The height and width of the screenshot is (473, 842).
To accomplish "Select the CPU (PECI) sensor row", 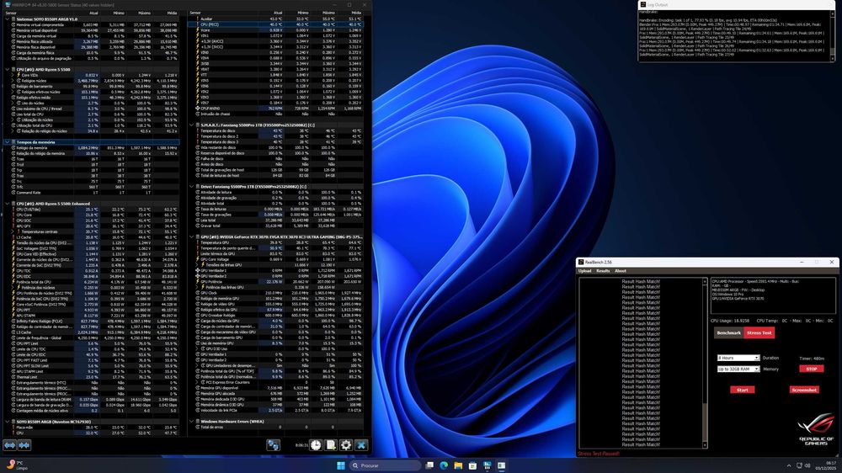I will tap(276, 24).
